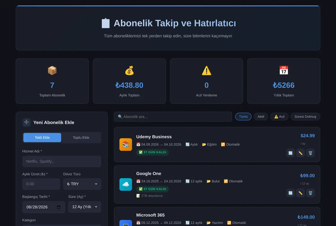
Task: Click the 24.10.2025 → 24.10.2026 date range
Action: 159,181
